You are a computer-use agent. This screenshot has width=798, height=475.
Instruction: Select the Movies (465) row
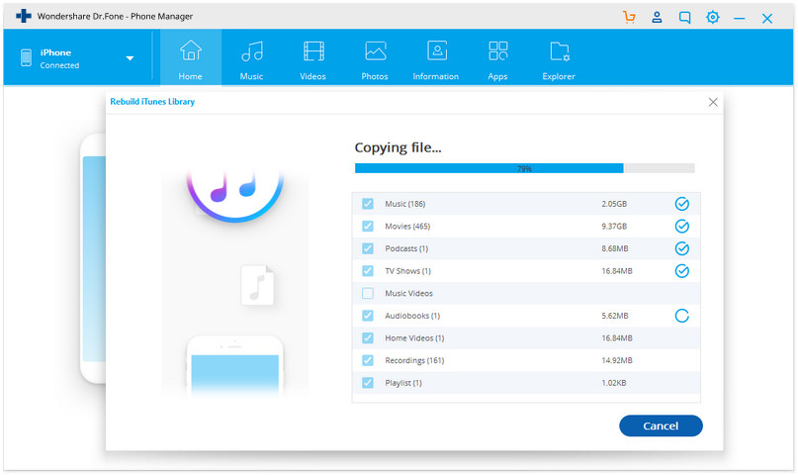coord(526,226)
